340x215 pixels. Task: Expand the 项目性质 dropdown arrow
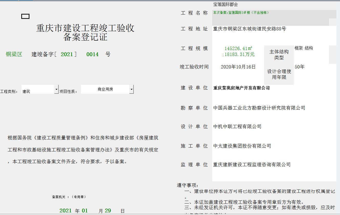pos(131,89)
